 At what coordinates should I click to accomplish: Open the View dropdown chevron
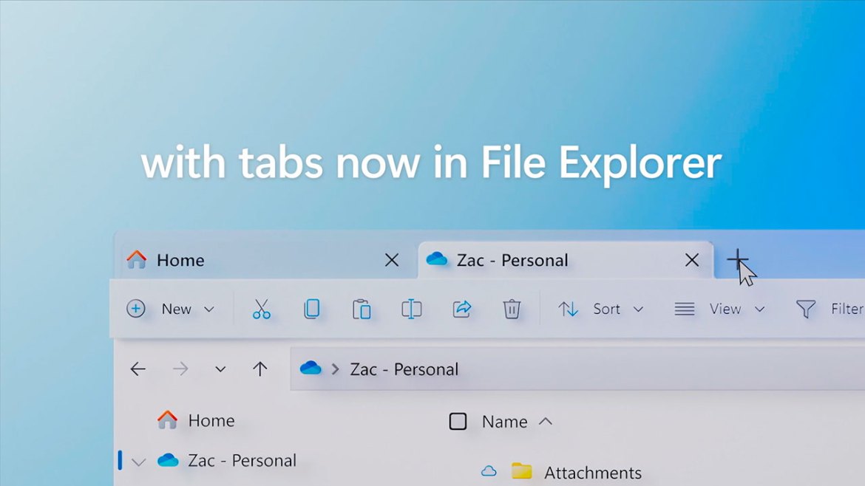click(x=759, y=309)
